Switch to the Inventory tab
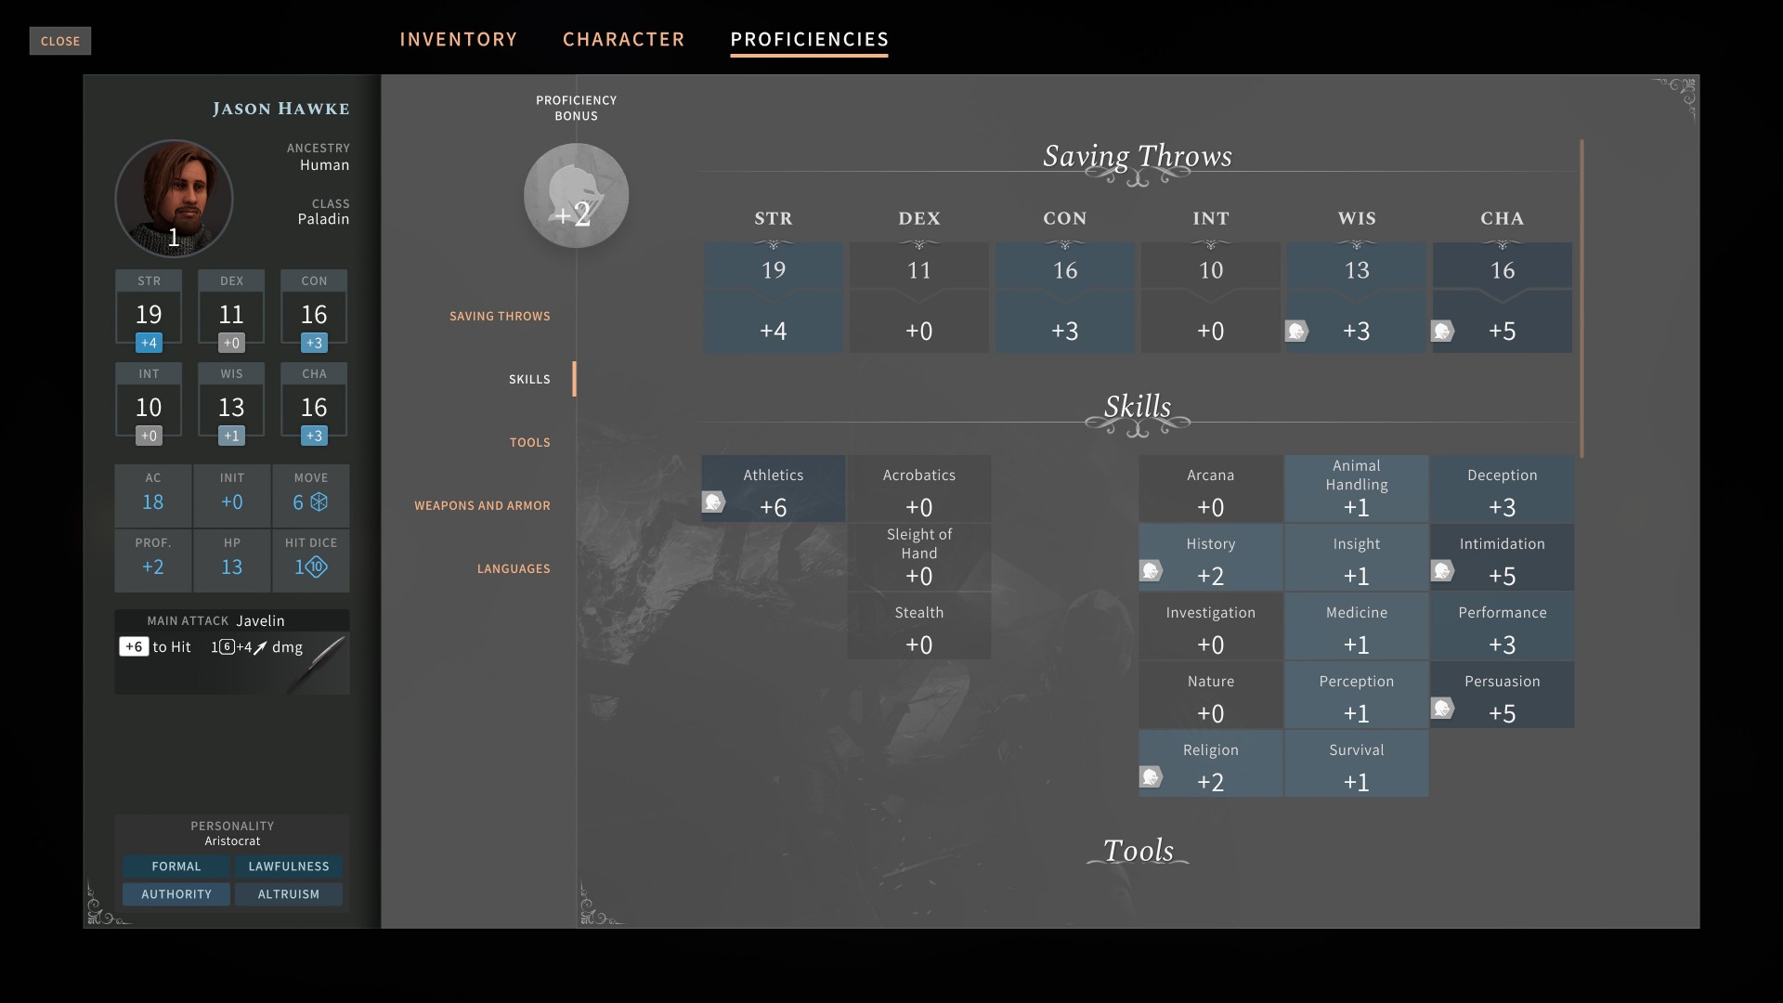Screen dimensions: 1783x1003 458,39
